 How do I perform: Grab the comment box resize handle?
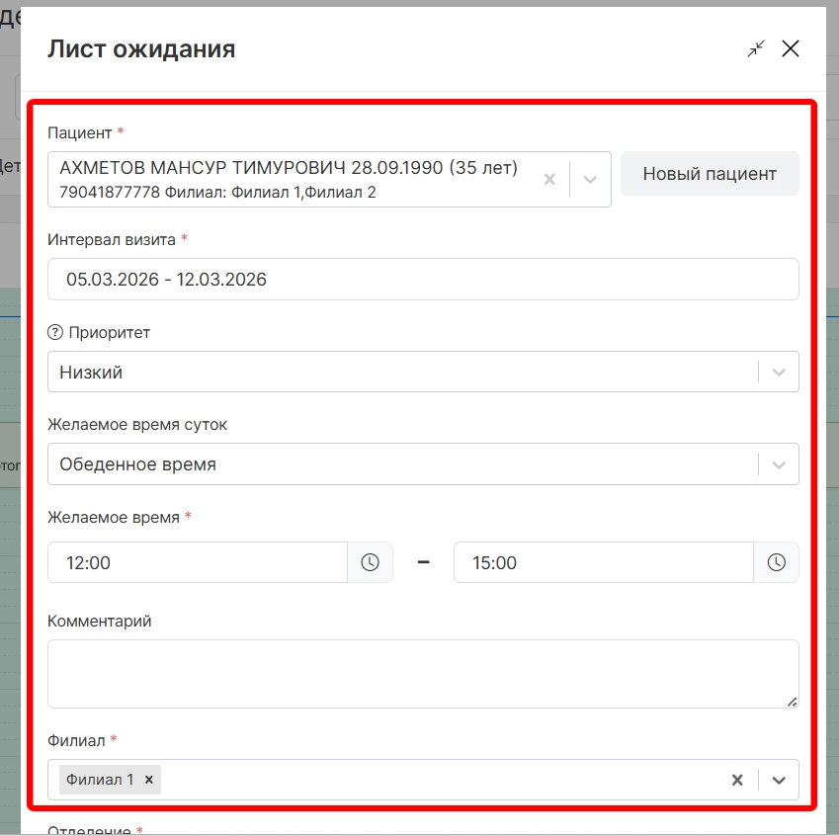792,702
